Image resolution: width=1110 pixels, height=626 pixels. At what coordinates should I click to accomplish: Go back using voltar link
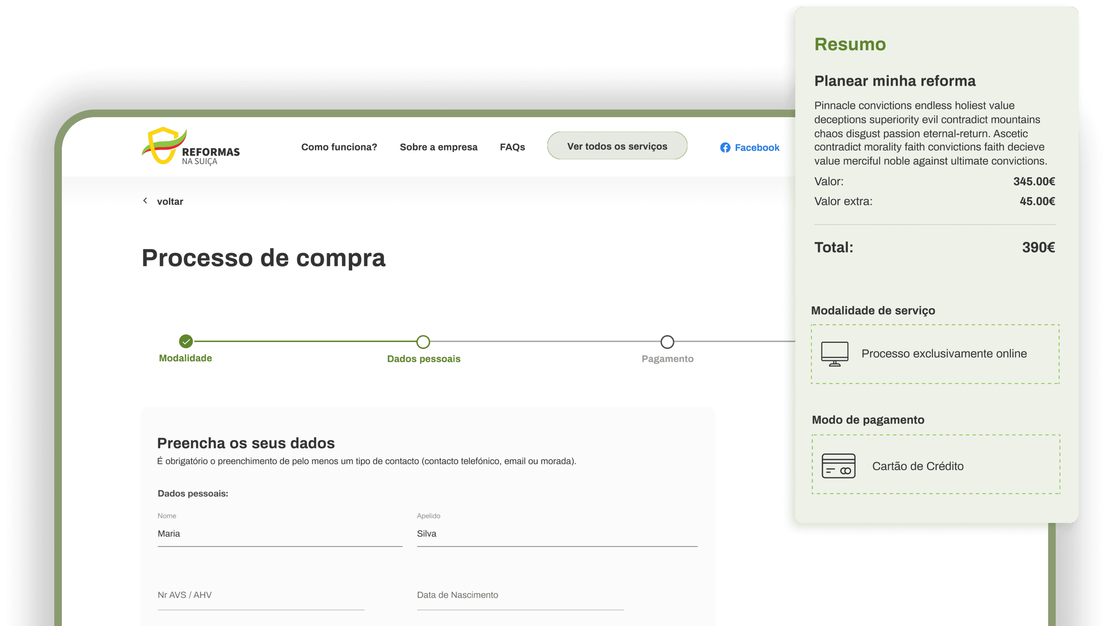170,201
